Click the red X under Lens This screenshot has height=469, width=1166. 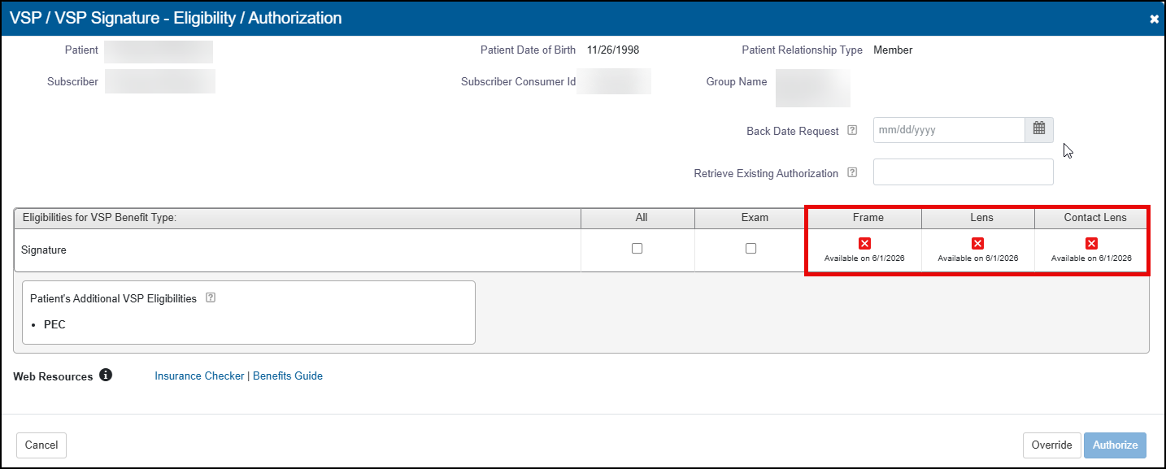[977, 244]
